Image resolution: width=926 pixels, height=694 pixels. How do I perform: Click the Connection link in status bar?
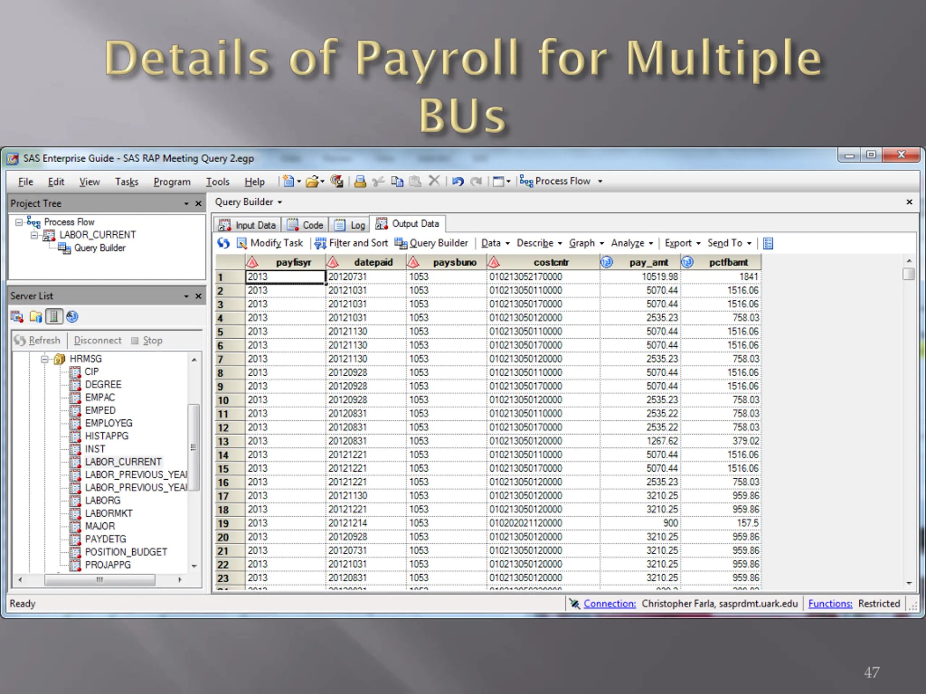pos(609,604)
